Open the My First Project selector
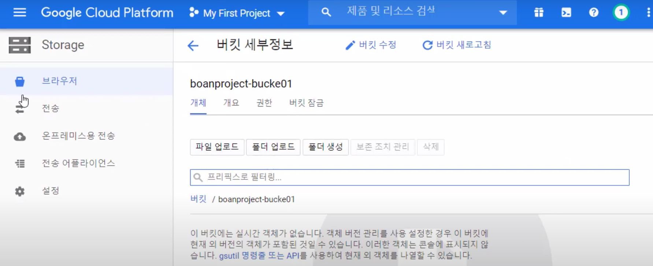Viewport: 653px width, 266px height. [x=237, y=13]
